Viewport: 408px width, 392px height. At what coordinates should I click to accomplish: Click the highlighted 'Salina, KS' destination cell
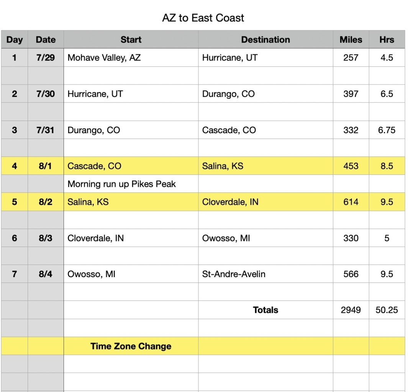tap(223, 166)
